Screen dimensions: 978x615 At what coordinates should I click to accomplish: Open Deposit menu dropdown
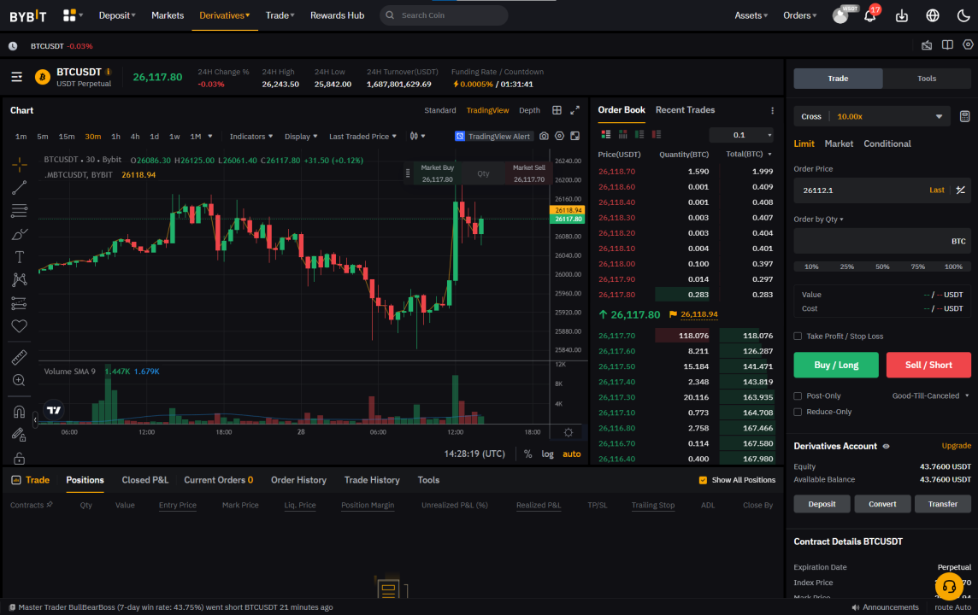click(x=116, y=15)
